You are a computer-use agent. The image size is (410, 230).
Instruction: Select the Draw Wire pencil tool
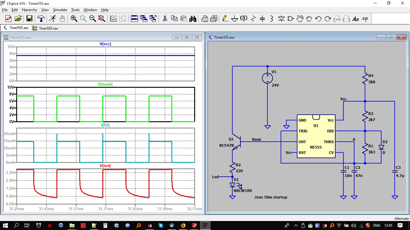pos(225,19)
